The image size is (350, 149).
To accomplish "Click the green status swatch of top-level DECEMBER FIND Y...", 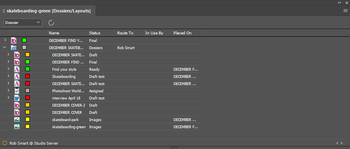I will coord(25,40).
